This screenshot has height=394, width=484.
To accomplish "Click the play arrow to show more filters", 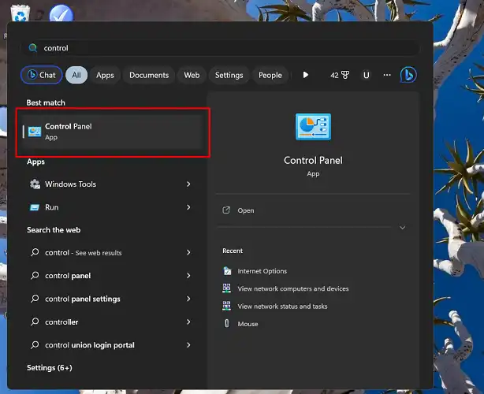I will click(306, 75).
